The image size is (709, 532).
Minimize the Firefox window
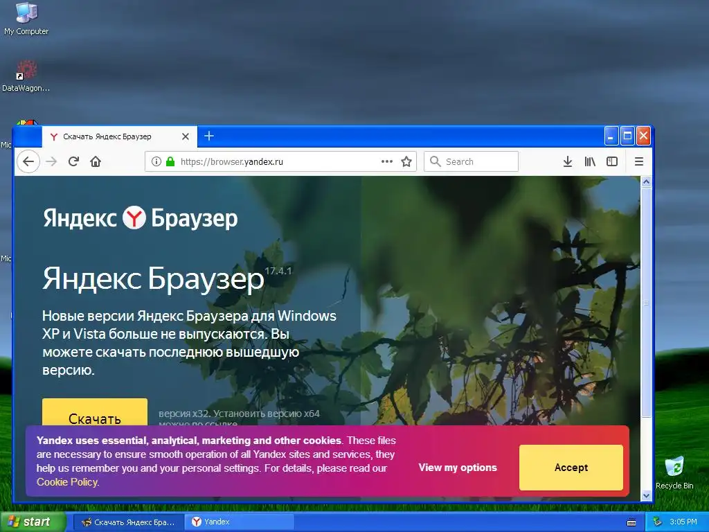coord(611,136)
